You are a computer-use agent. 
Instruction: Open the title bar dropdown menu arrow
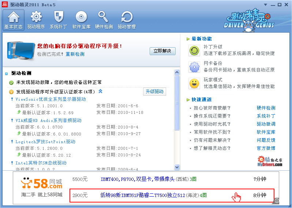tap(266, 5)
